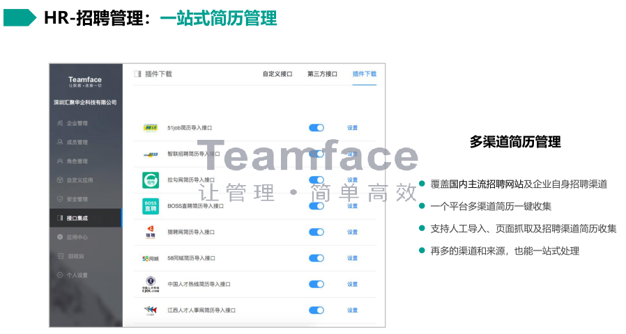Click the Teamface logo in sidebar
This screenshot has height=334, width=626.
pyautogui.click(x=85, y=81)
